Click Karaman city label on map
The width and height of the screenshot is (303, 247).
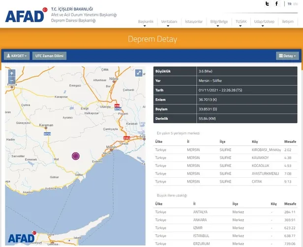pos(46,125)
